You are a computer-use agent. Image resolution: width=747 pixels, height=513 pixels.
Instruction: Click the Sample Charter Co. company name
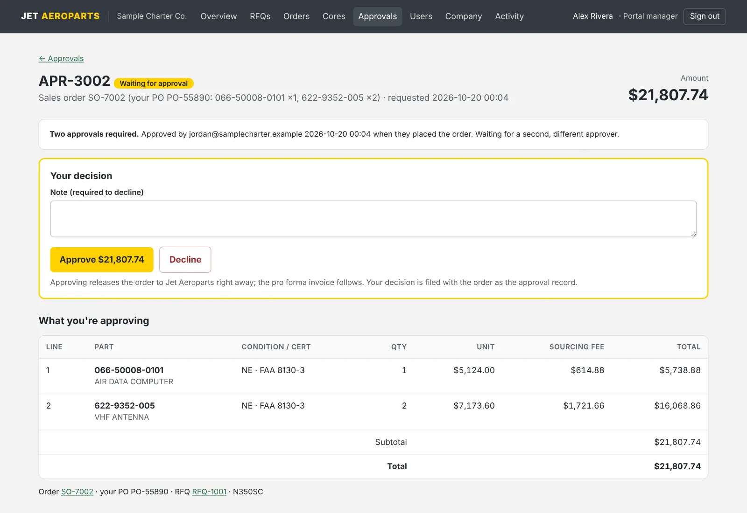(152, 16)
